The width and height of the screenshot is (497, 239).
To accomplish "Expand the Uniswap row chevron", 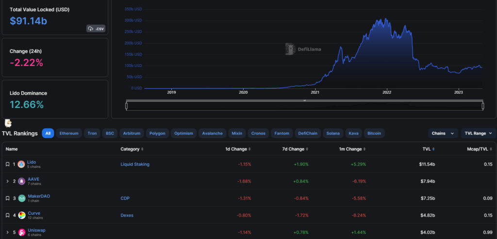I will (x=8, y=232).
